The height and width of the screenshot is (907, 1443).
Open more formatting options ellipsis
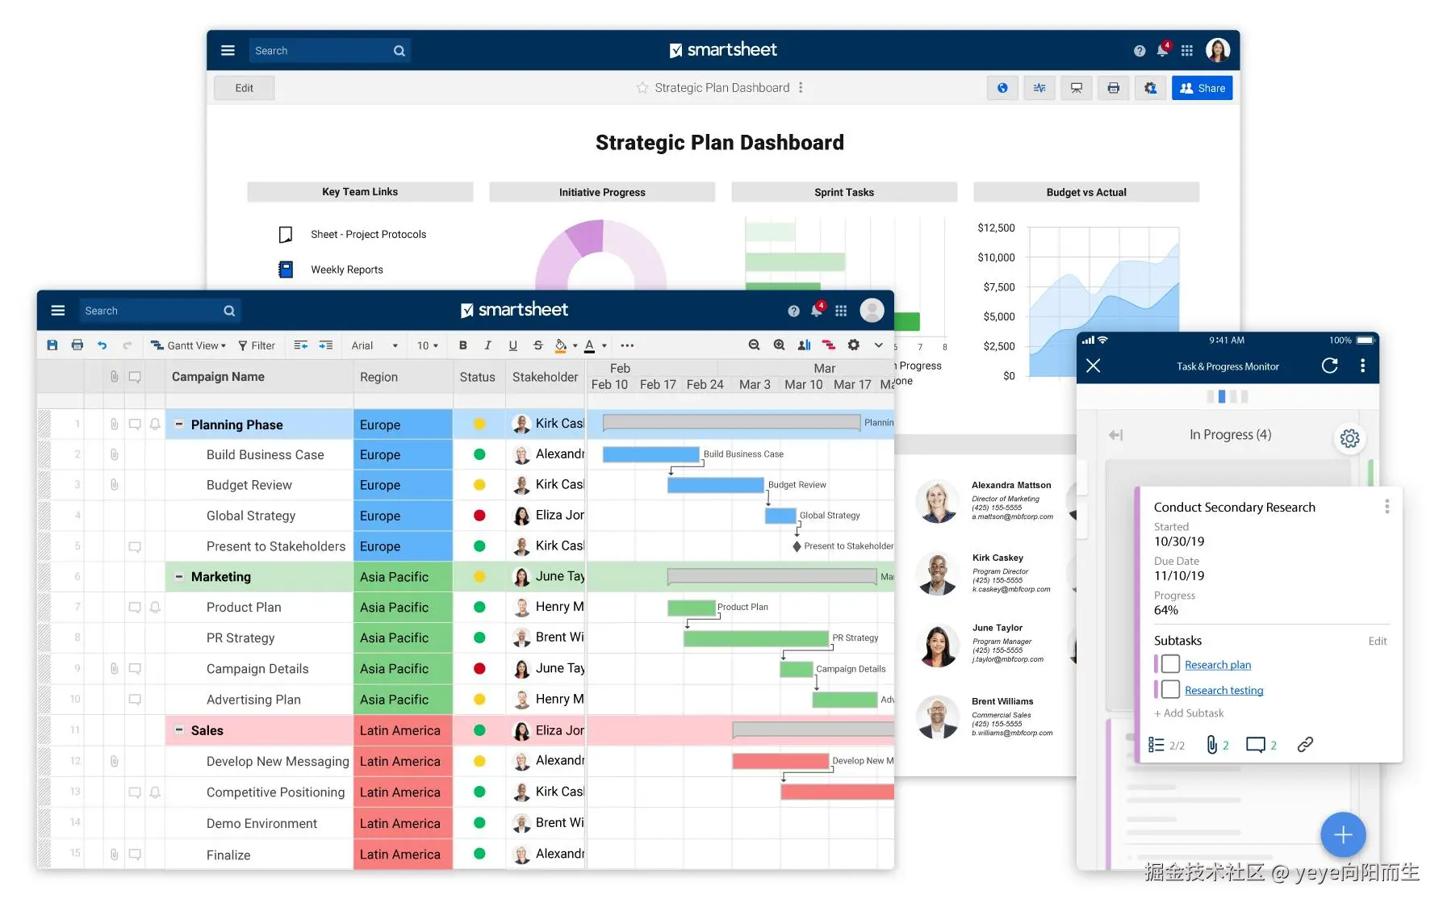pyautogui.click(x=627, y=345)
